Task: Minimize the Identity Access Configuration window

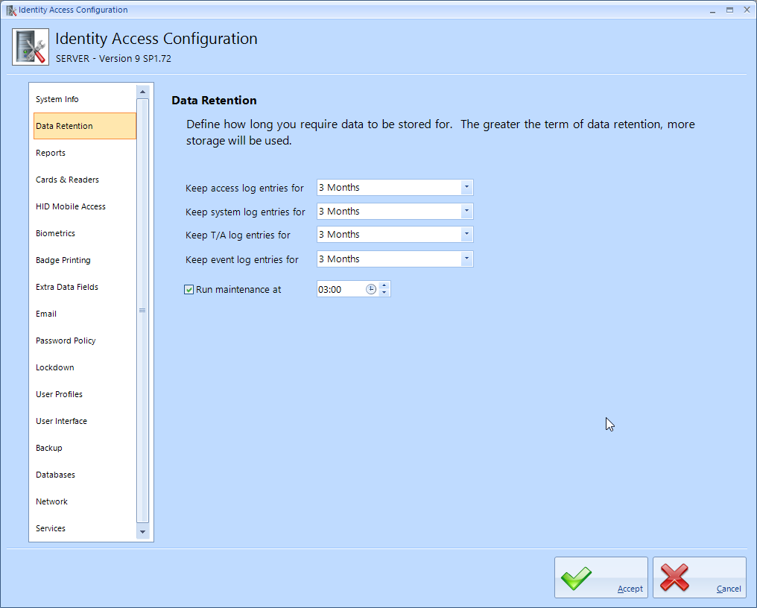Action: pos(712,10)
